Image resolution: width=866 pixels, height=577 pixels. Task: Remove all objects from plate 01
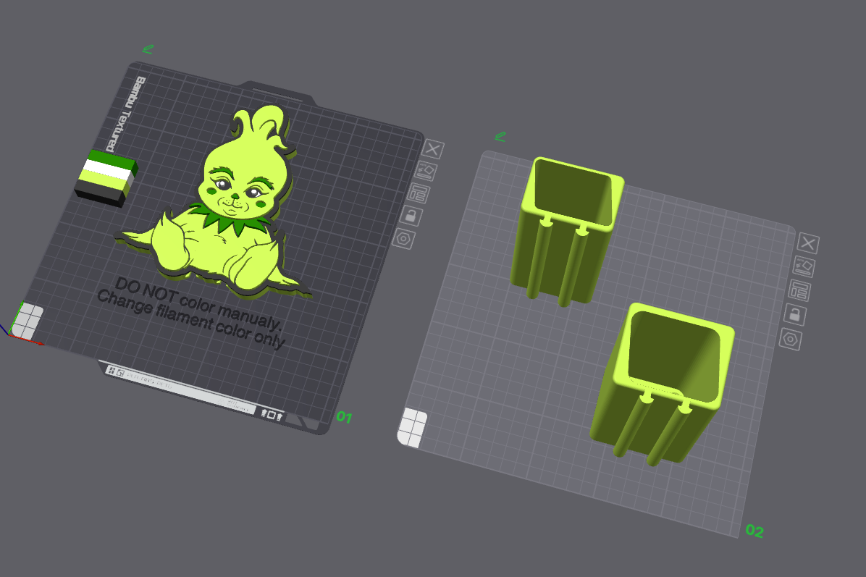click(x=433, y=150)
